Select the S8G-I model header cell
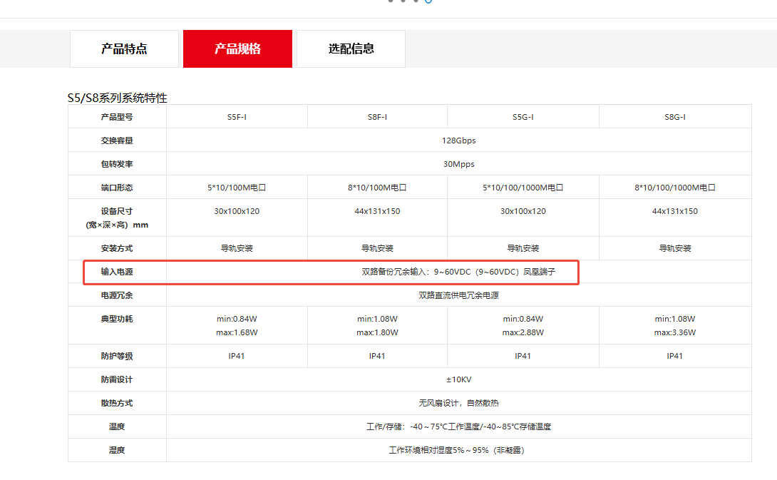This screenshot has width=777, height=480. pyautogui.click(x=675, y=117)
